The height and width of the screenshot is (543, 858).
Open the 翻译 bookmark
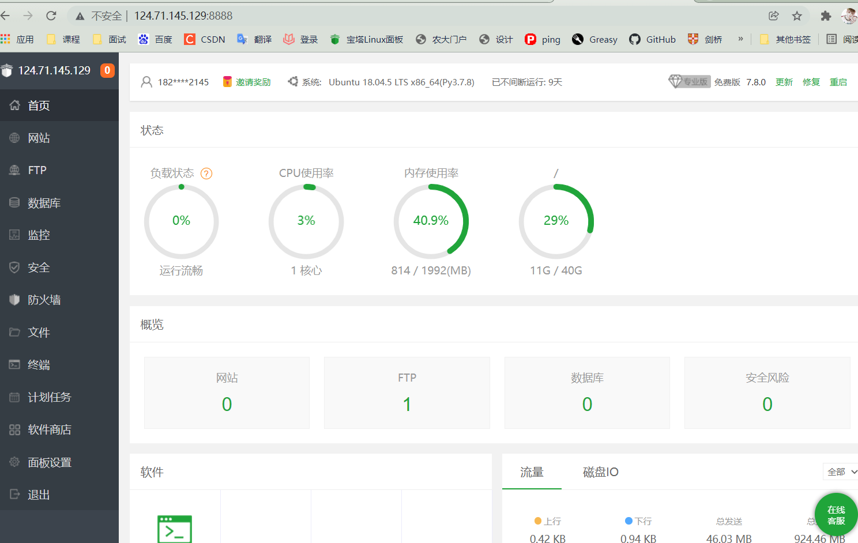pyautogui.click(x=254, y=39)
